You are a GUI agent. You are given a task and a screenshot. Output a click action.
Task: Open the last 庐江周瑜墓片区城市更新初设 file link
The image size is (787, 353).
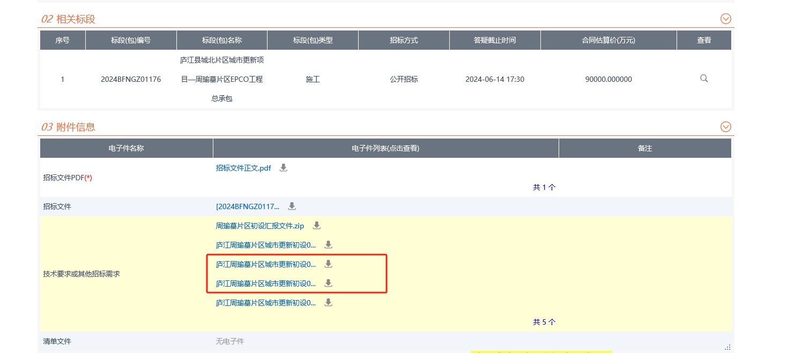[x=266, y=303]
